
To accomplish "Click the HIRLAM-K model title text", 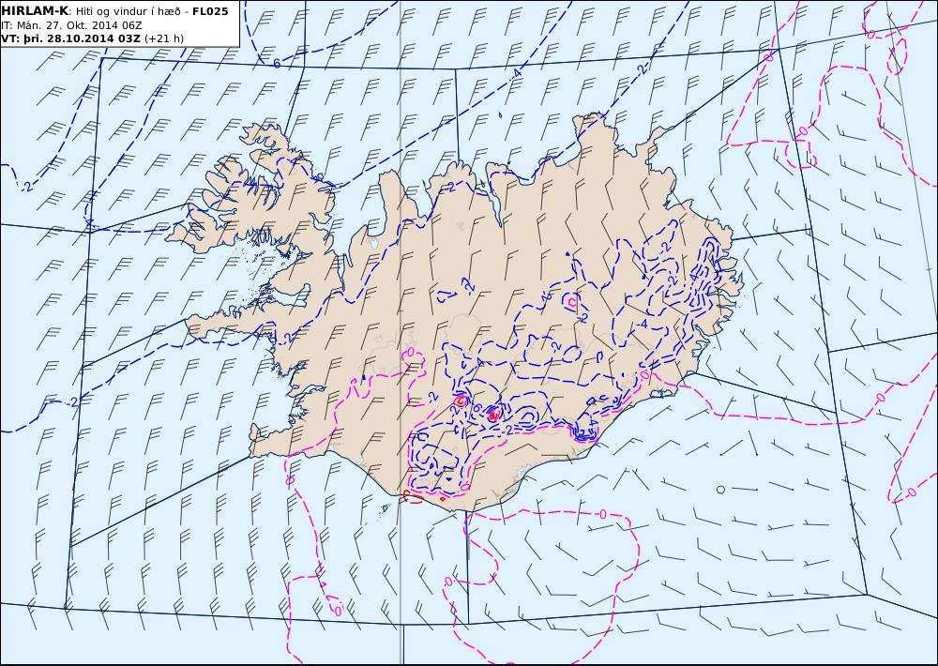I will [35, 11].
